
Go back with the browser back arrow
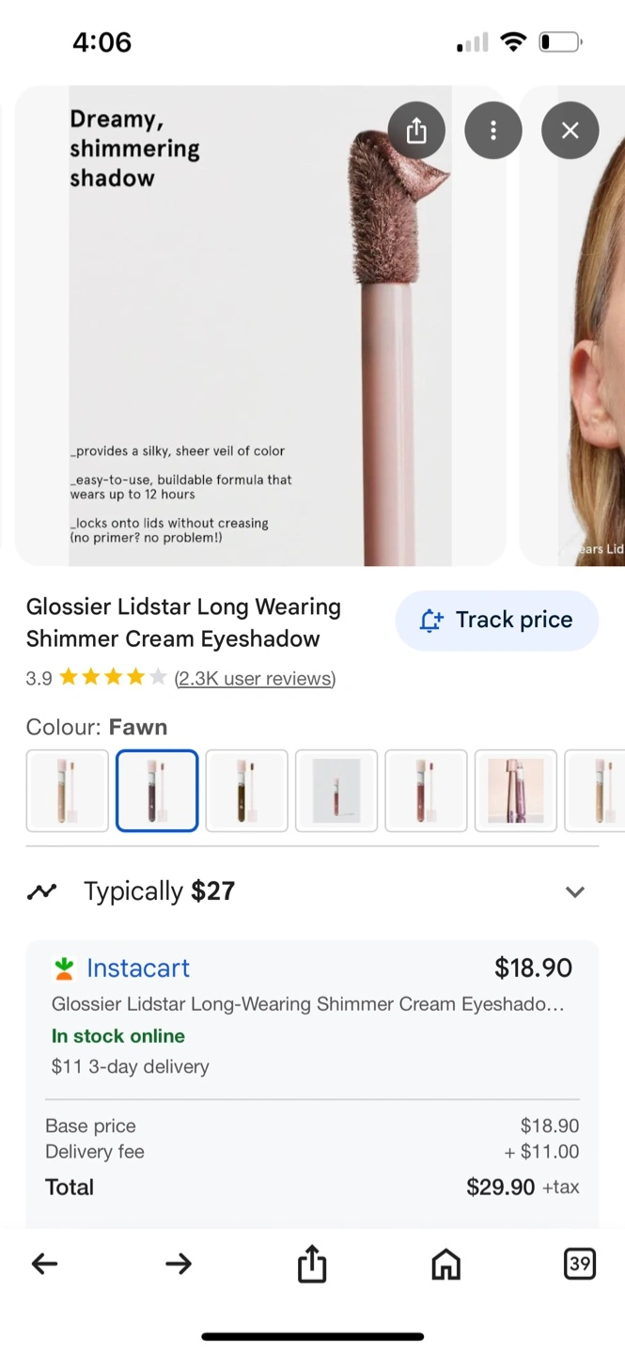[44, 1265]
